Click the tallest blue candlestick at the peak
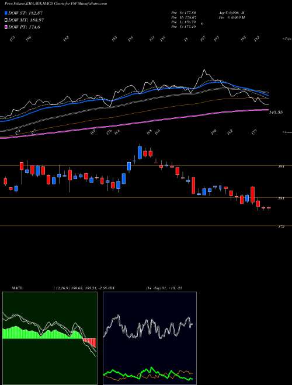The image size is (292, 385). pyautogui.click(x=140, y=152)
